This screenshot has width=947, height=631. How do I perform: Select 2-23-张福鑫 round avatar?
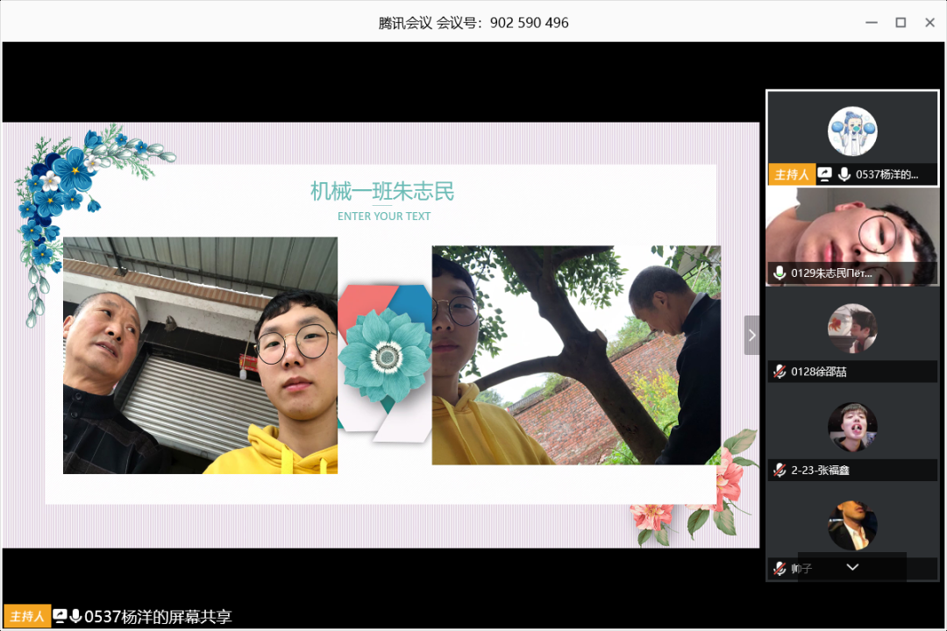tap(852, 427)
